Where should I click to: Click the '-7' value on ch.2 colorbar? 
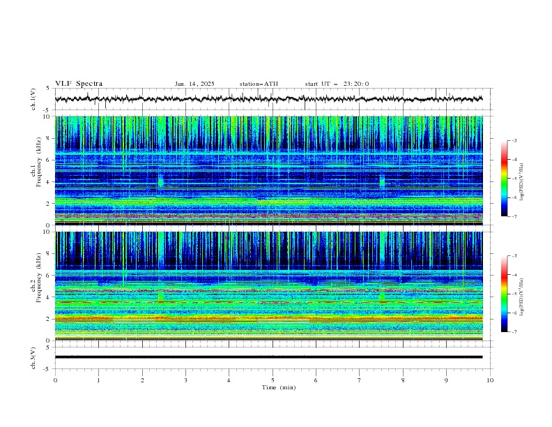(514, 332)
